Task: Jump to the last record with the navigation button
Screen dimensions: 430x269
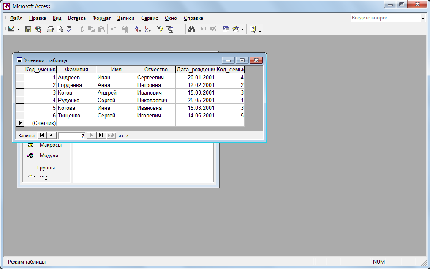Action: coord(101,136)
